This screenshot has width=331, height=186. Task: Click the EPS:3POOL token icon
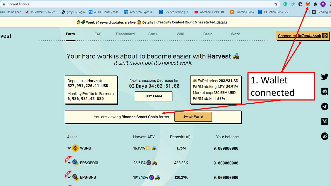click(75, 163)
